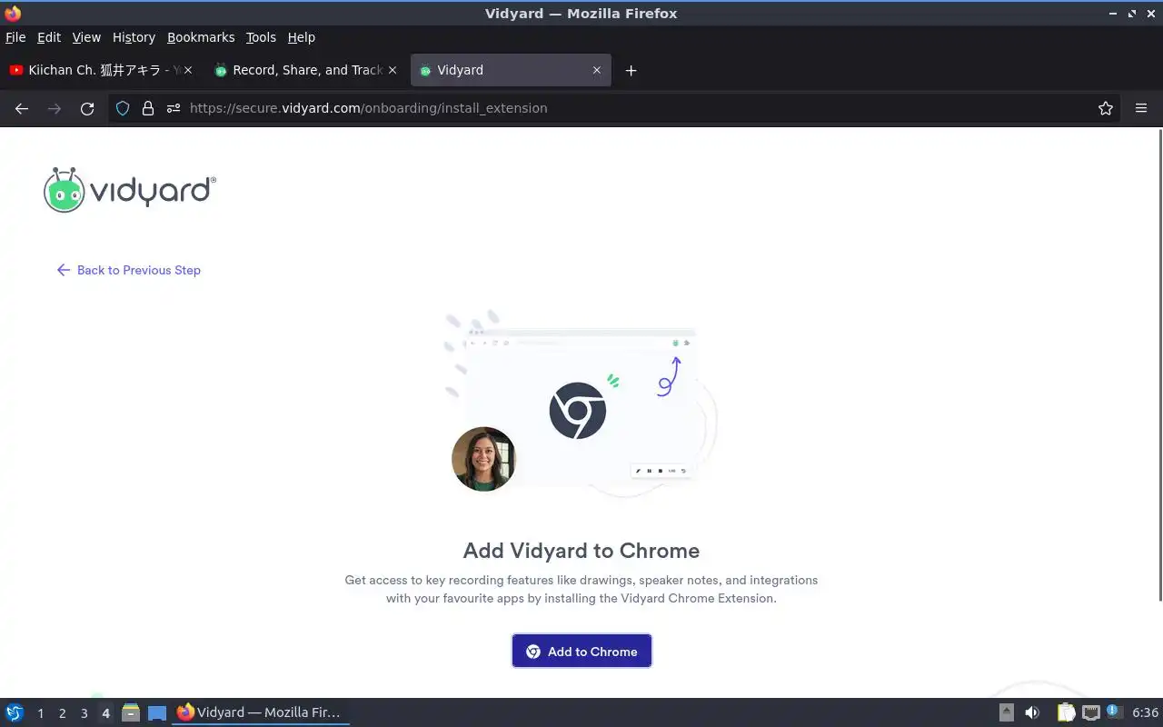
Task: Switch to Record, Share, and Track tab
Action: (306, 70)
